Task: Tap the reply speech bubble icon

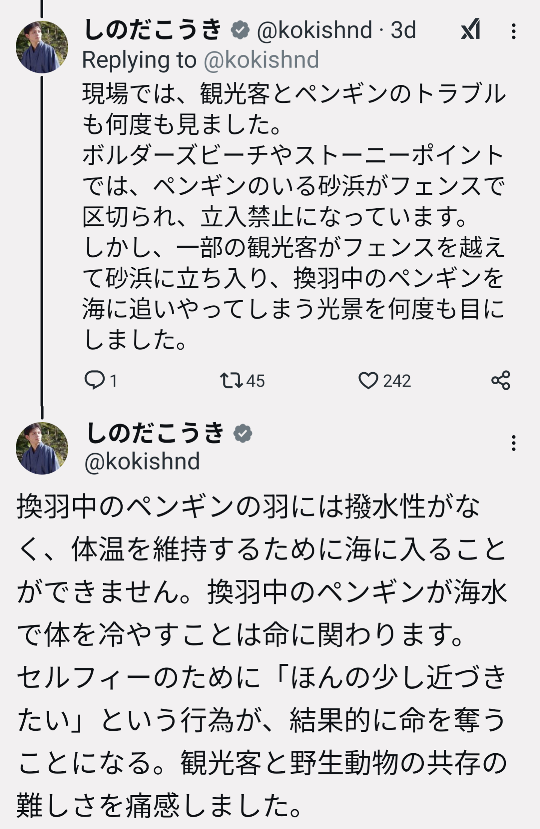Action: point(94,380)
